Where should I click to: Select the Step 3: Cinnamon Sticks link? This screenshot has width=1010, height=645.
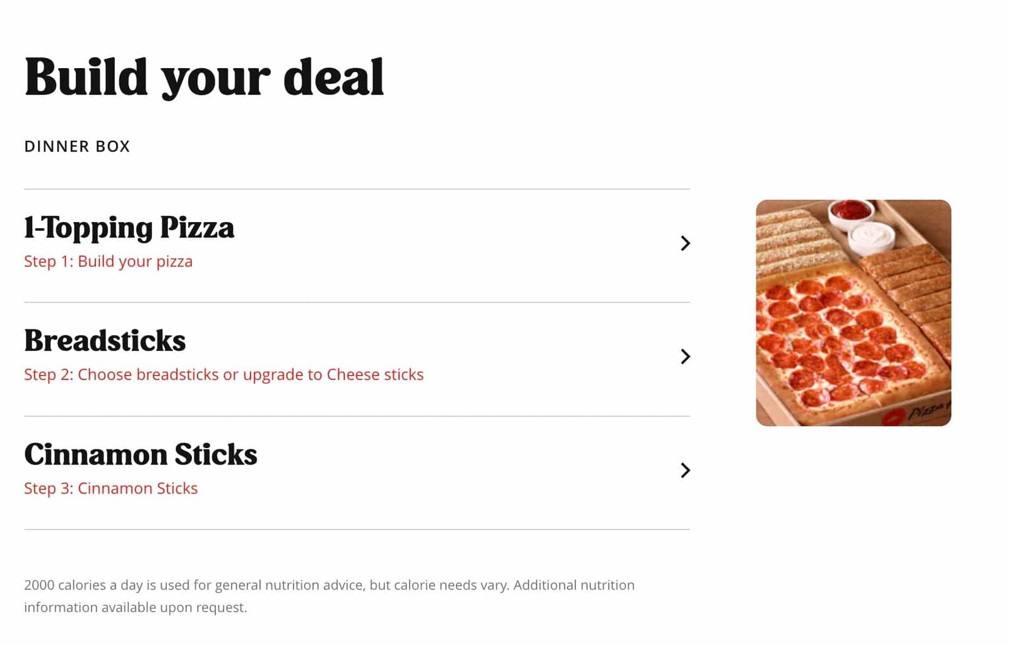pos(110,488)
